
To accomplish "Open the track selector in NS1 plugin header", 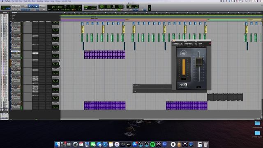I will [177, 44].
